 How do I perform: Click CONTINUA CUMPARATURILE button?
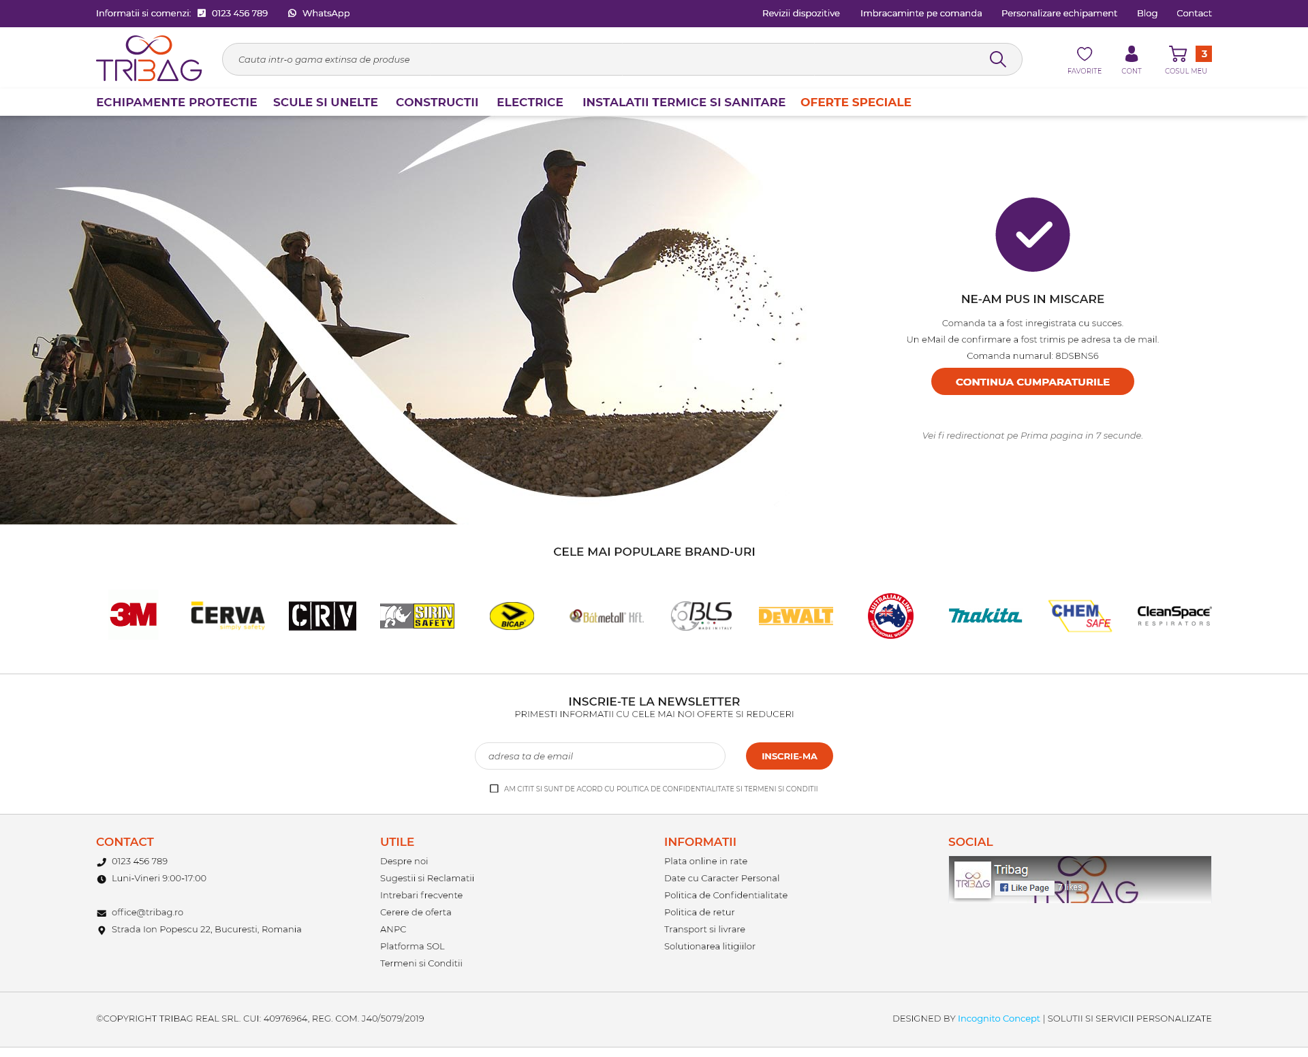(1032, 381)
